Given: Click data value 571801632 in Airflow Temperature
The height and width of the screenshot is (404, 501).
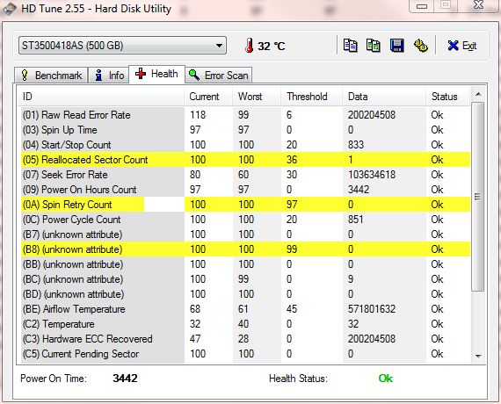Looking at the screenshot, I should [x=372, y=309].
